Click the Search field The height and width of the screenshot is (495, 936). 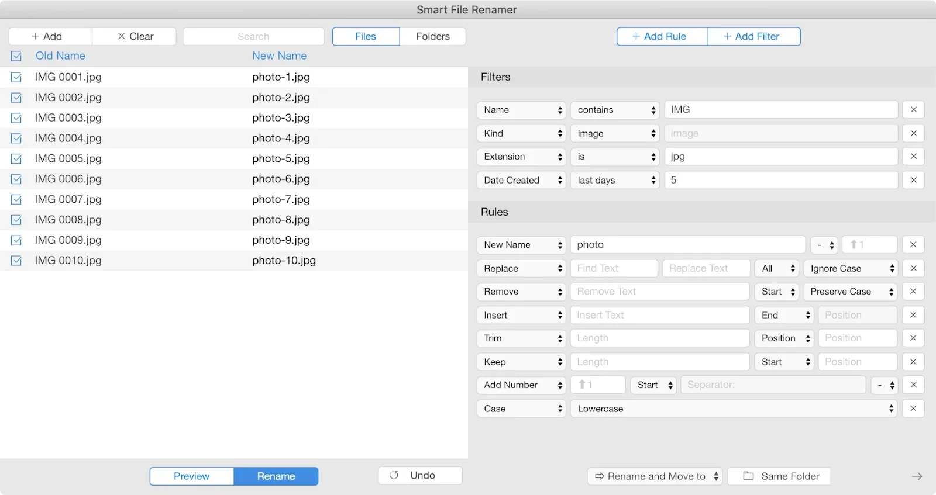tap(253, 36)
